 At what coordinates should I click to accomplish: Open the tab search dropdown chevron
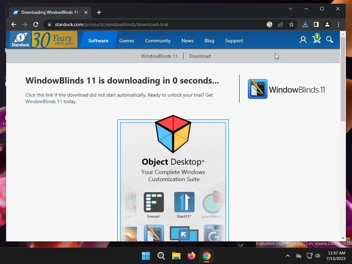click(x=290, y=9)
